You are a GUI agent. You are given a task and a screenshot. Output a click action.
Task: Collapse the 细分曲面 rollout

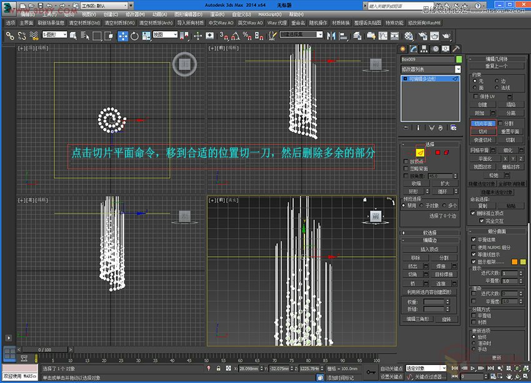pos(497,231)
